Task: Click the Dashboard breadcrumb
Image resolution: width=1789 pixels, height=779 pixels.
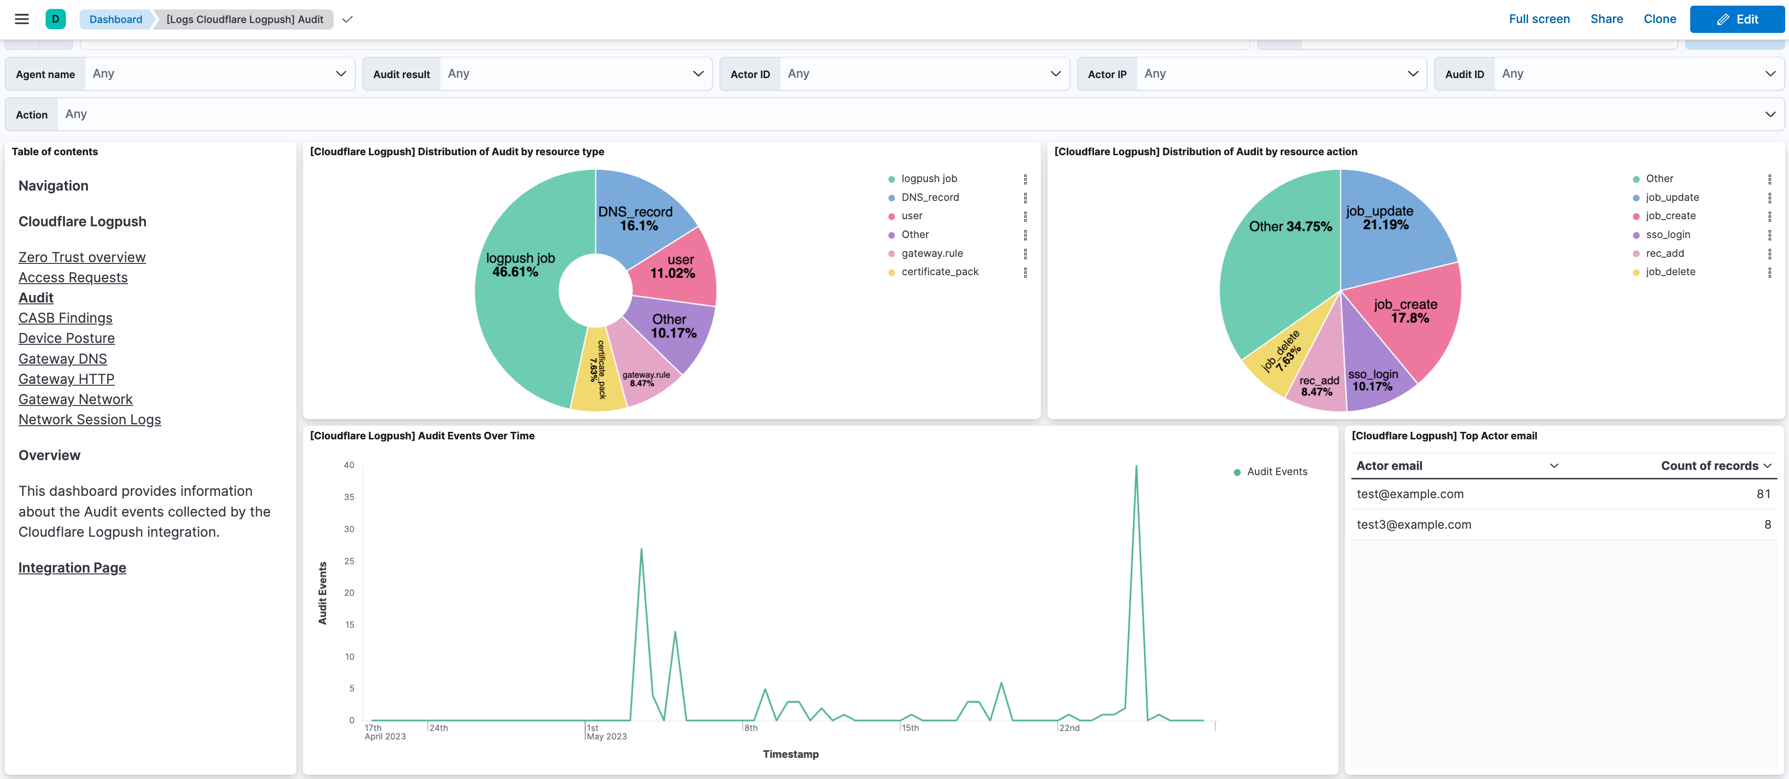Action: pyautogui.click(x=115, y=19)
